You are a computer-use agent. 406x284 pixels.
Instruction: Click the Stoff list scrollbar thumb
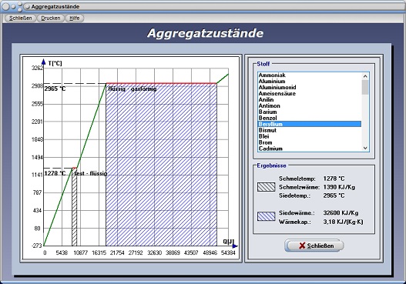[365, 88]
